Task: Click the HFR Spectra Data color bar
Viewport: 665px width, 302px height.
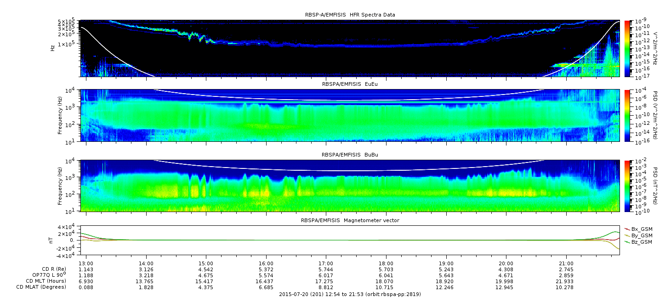Action: pyautogui.click(x=627, y=48)
